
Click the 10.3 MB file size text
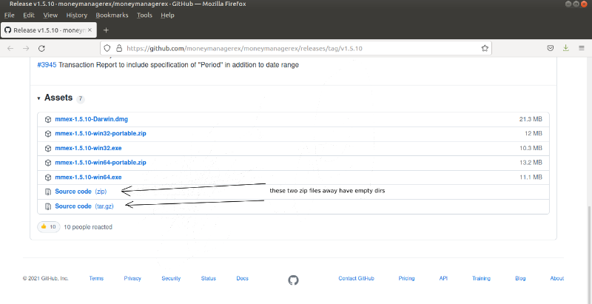tap(531, 148)
